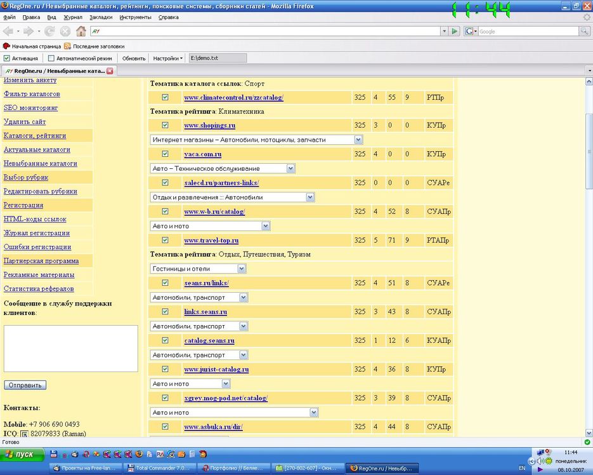
Task: Open Гостиницы и отели dropdown
Action: [x=198, y=269]
